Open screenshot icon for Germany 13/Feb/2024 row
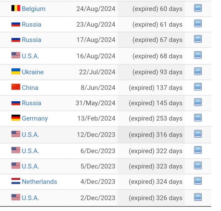 point(198,118)
